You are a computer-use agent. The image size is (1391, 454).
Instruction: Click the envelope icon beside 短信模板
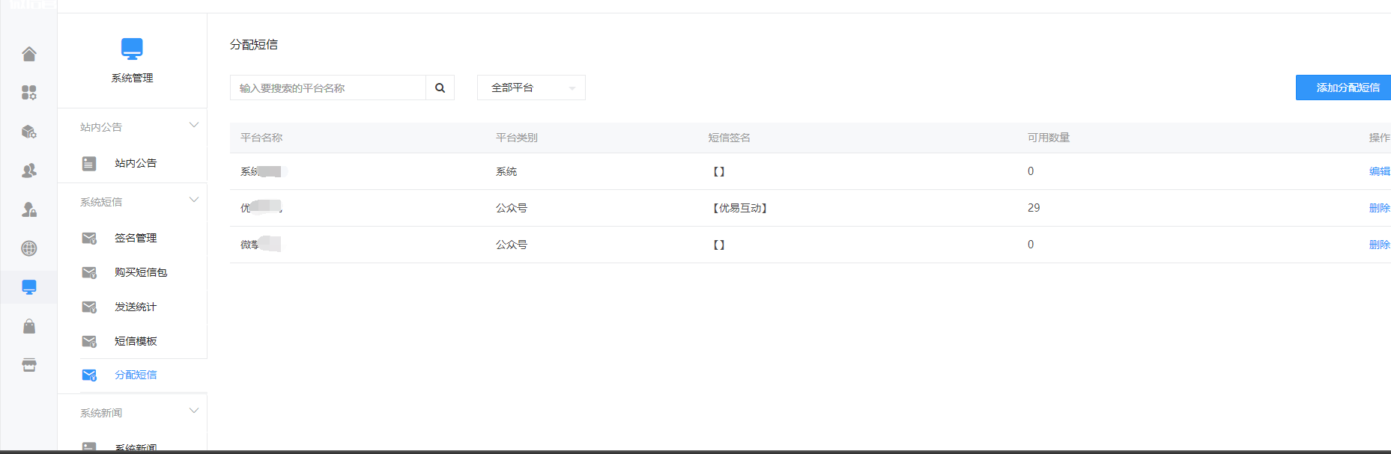[x=89, y=341]
